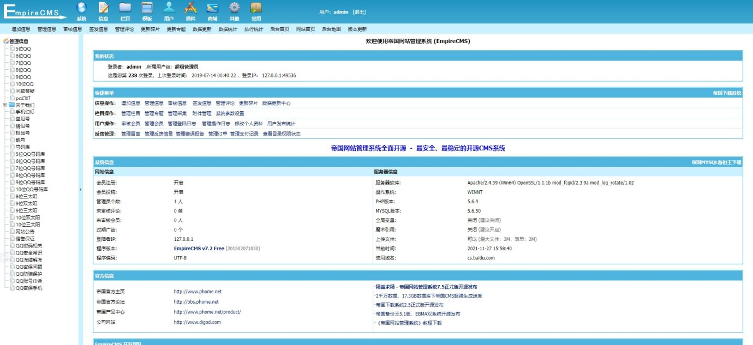The width and height of the screenshot is (753, 345).
Task: Expand the 关于我们 tree node
Action: [x=5, y=105]
